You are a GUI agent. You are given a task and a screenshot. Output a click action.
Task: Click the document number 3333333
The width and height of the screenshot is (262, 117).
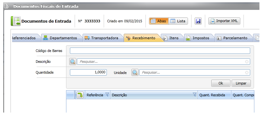tap(92, 21)
